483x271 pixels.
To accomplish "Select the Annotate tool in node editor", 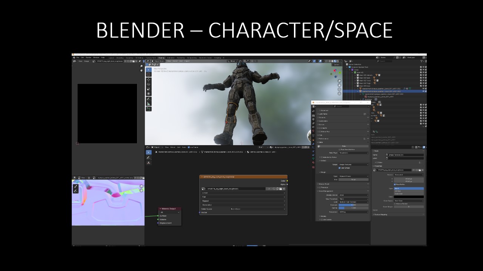I will coord(149,157).
